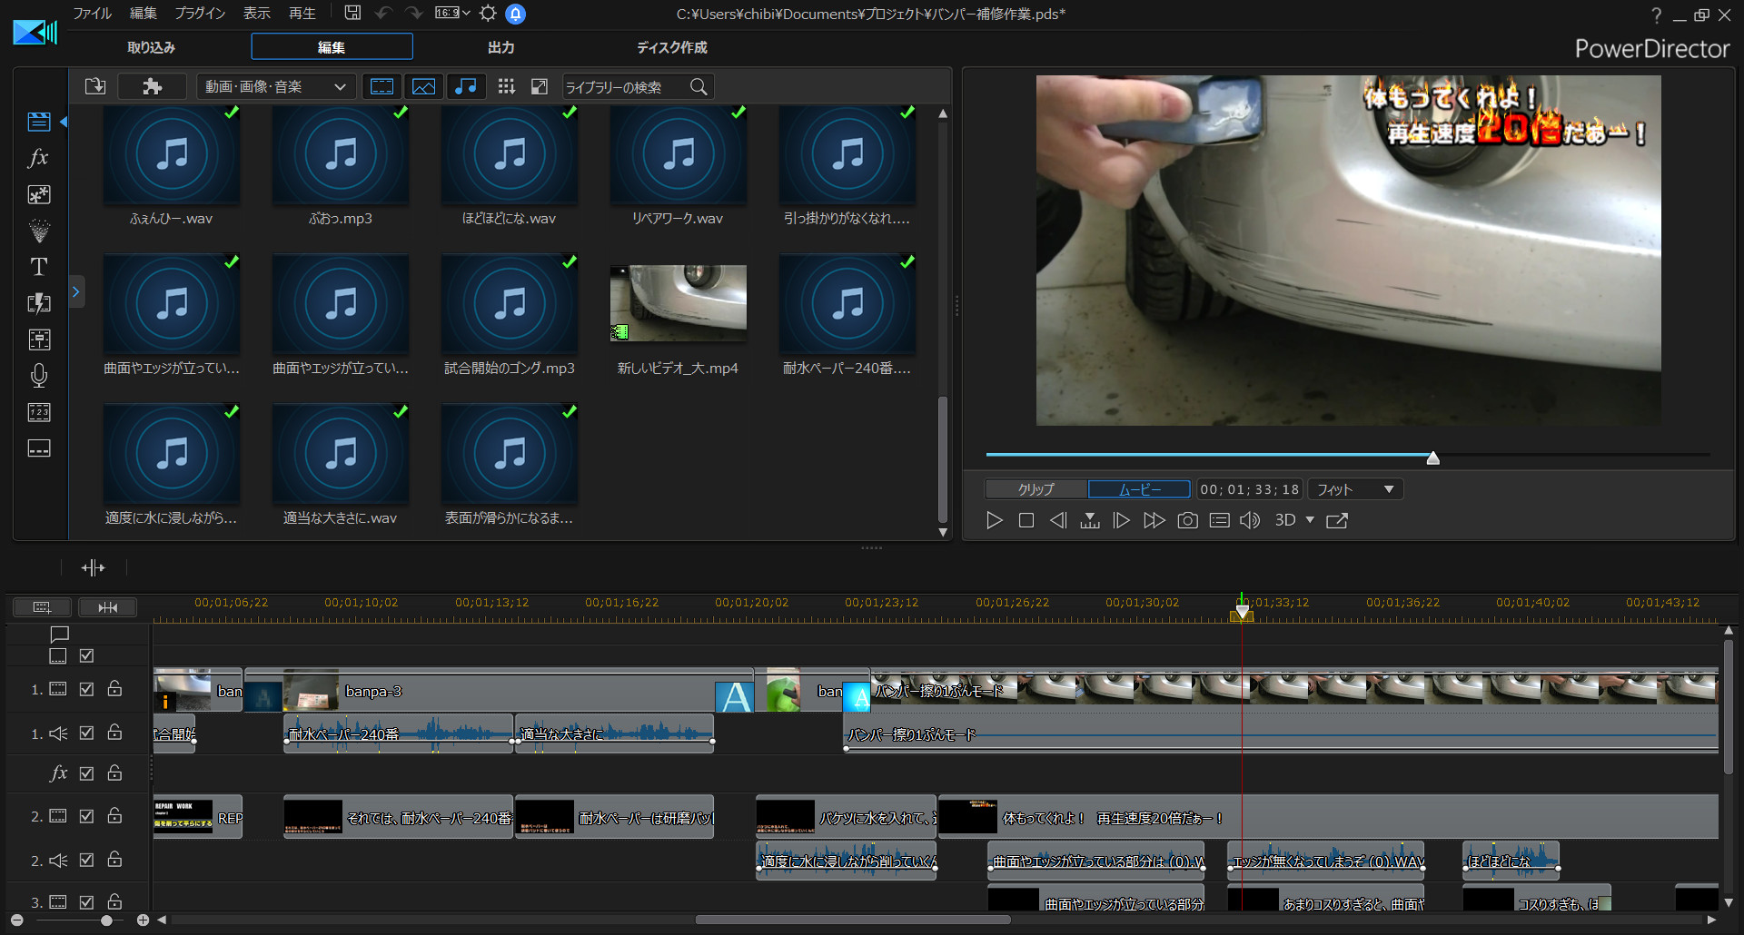Open the fx Effect Room
Image resolution: width=1744 pixels, height=935 pixels.
point(38,158)
